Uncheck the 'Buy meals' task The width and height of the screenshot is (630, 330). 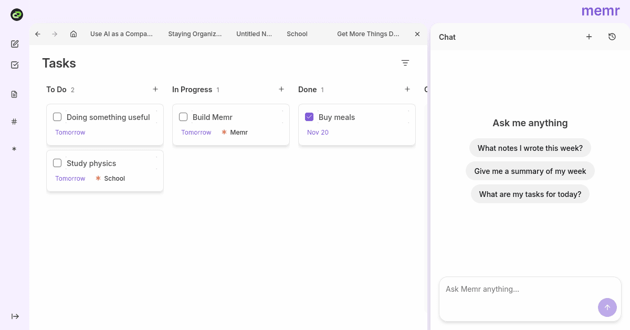pyautogui.click(x=309, y=117)
